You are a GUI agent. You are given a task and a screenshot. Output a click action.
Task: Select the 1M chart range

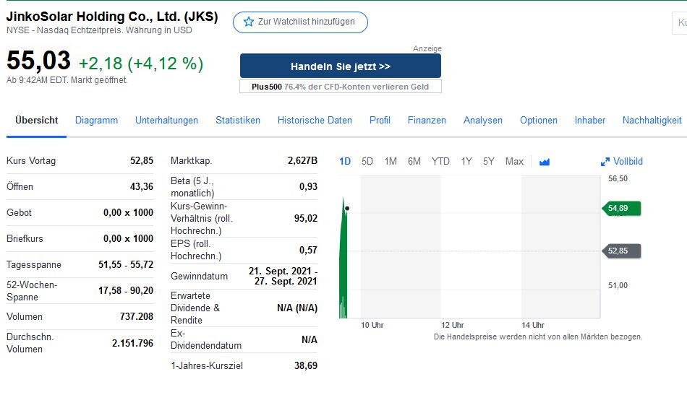tap(391, 162)
